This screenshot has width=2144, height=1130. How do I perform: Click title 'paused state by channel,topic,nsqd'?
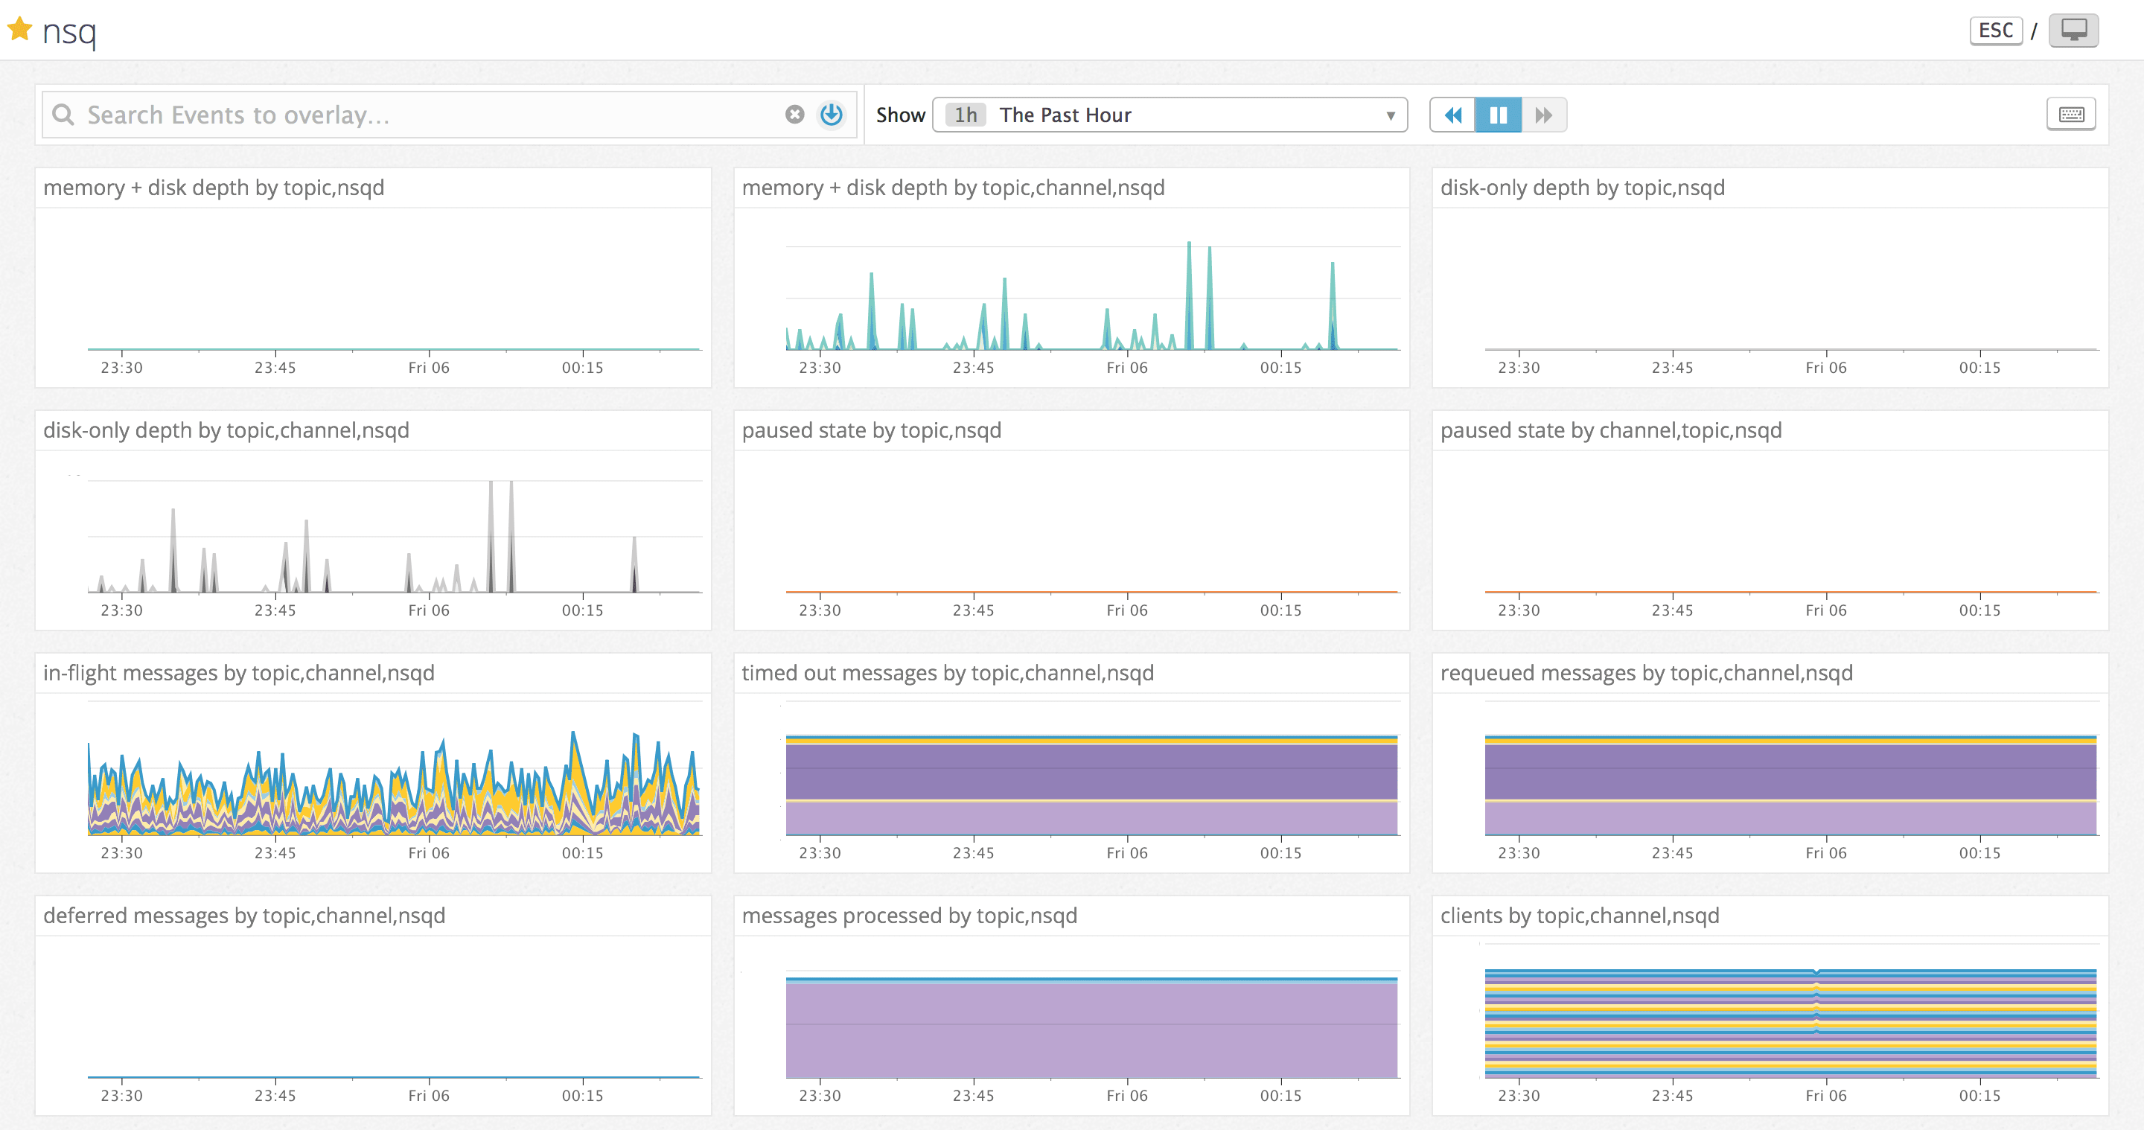pyautogui.click(x=1610, y=430)
